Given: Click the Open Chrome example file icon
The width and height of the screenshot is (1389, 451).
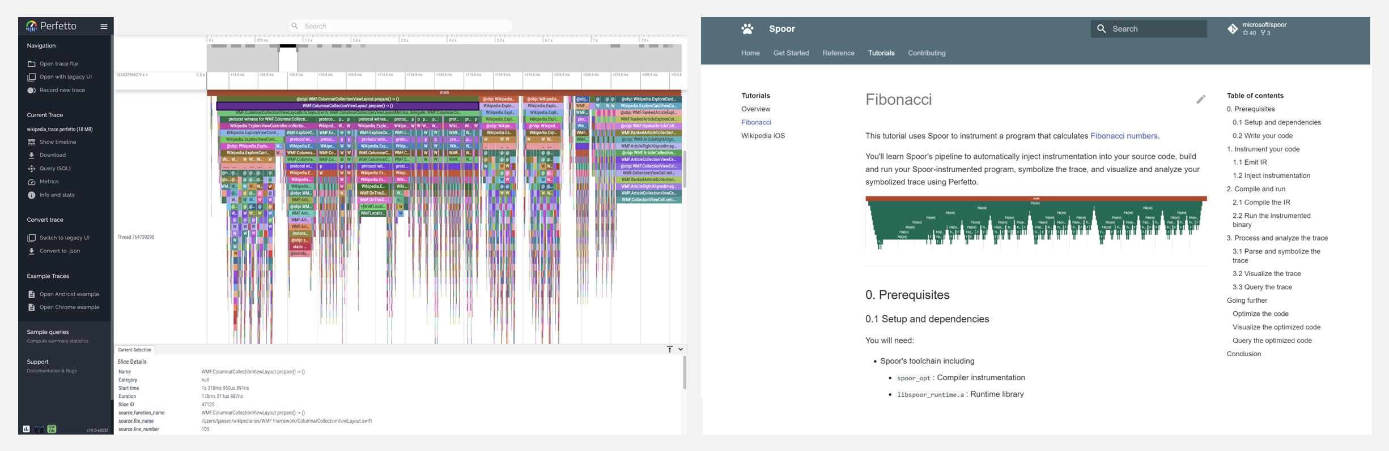Looking at the screenshot, I should tap(32, 307).
